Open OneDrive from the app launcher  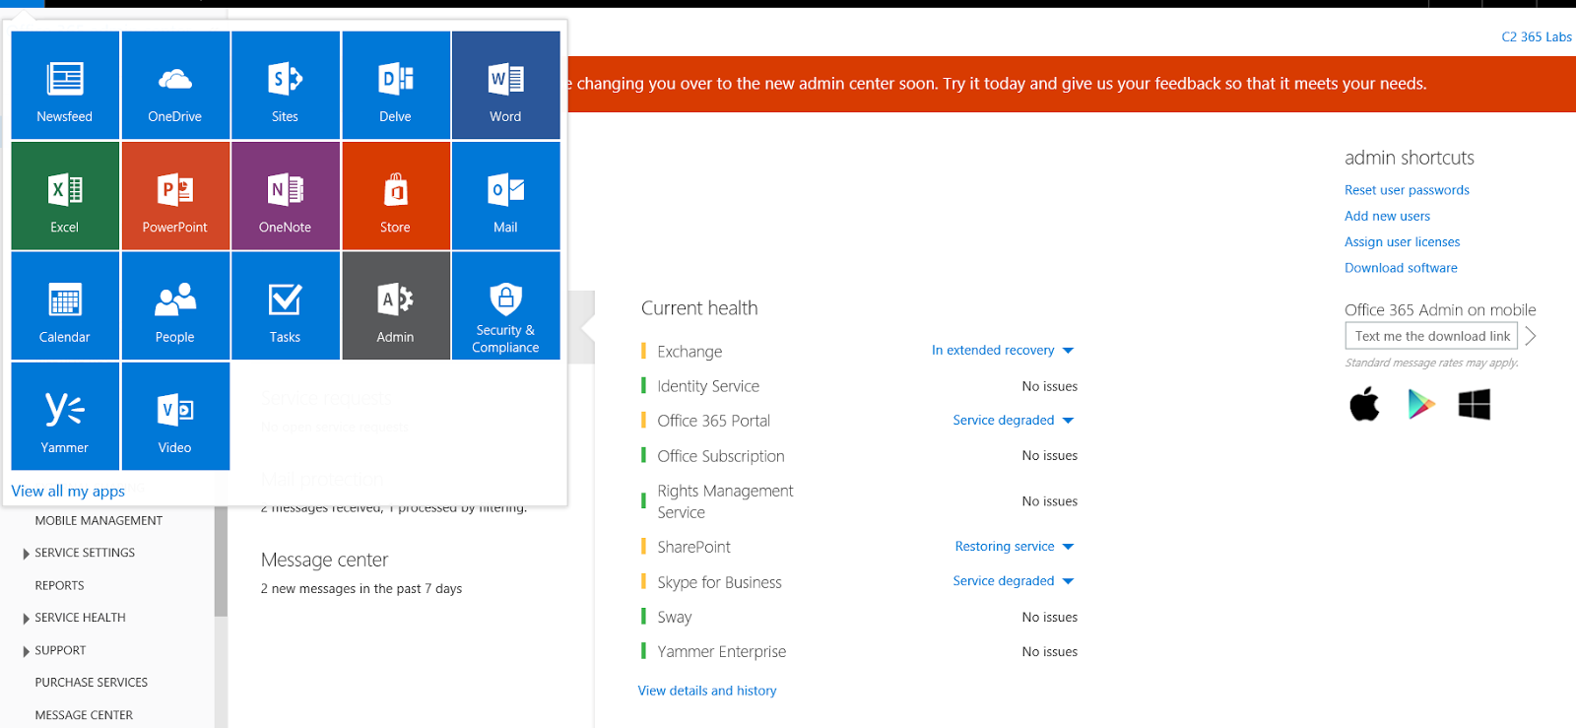tap(175, 85)
